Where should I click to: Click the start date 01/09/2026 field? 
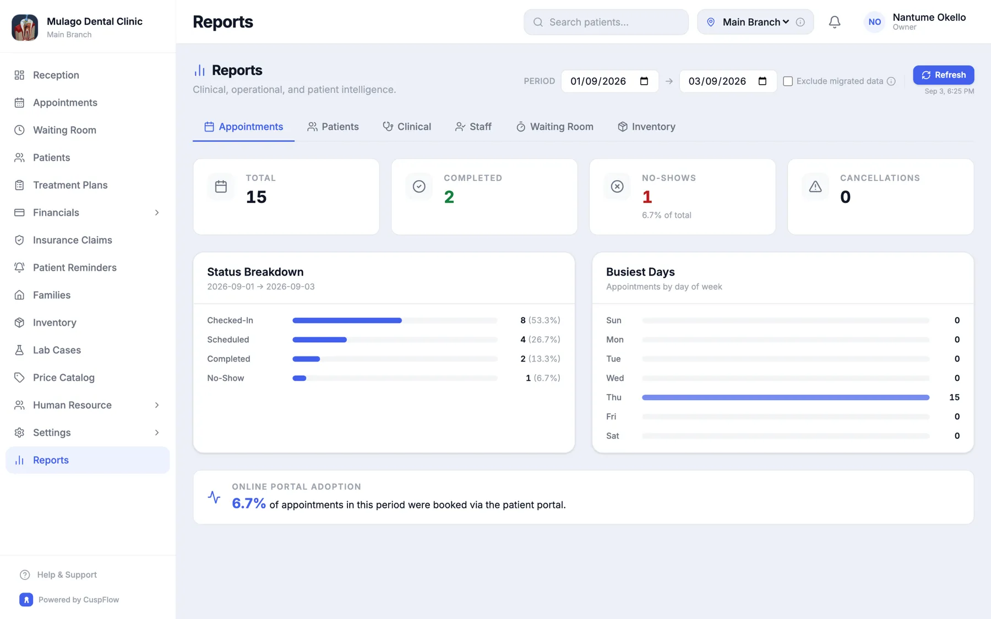(610, 81)
